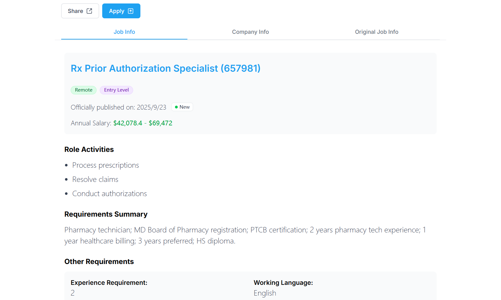This screenshot has width=501, height=300.
Task: Open the Original Job Info tab
Action: pyautogui.click(x=376, y=32)
